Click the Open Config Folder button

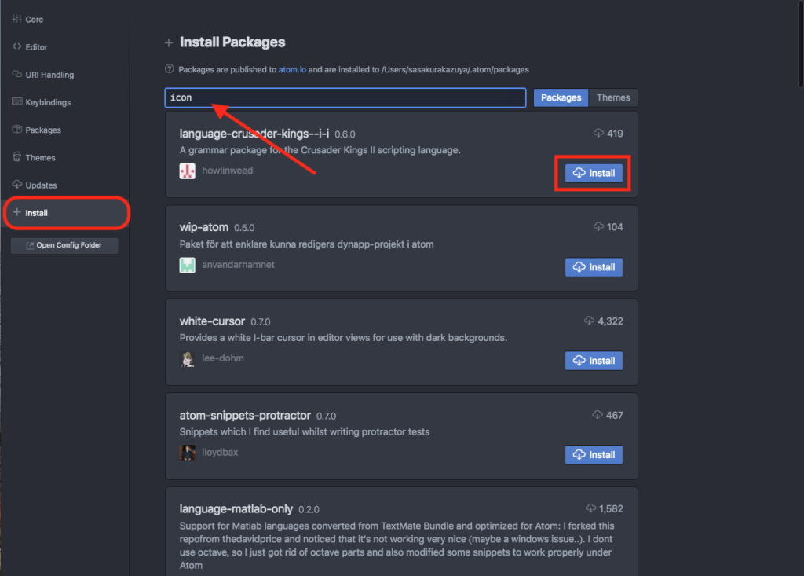pos(64,245)
